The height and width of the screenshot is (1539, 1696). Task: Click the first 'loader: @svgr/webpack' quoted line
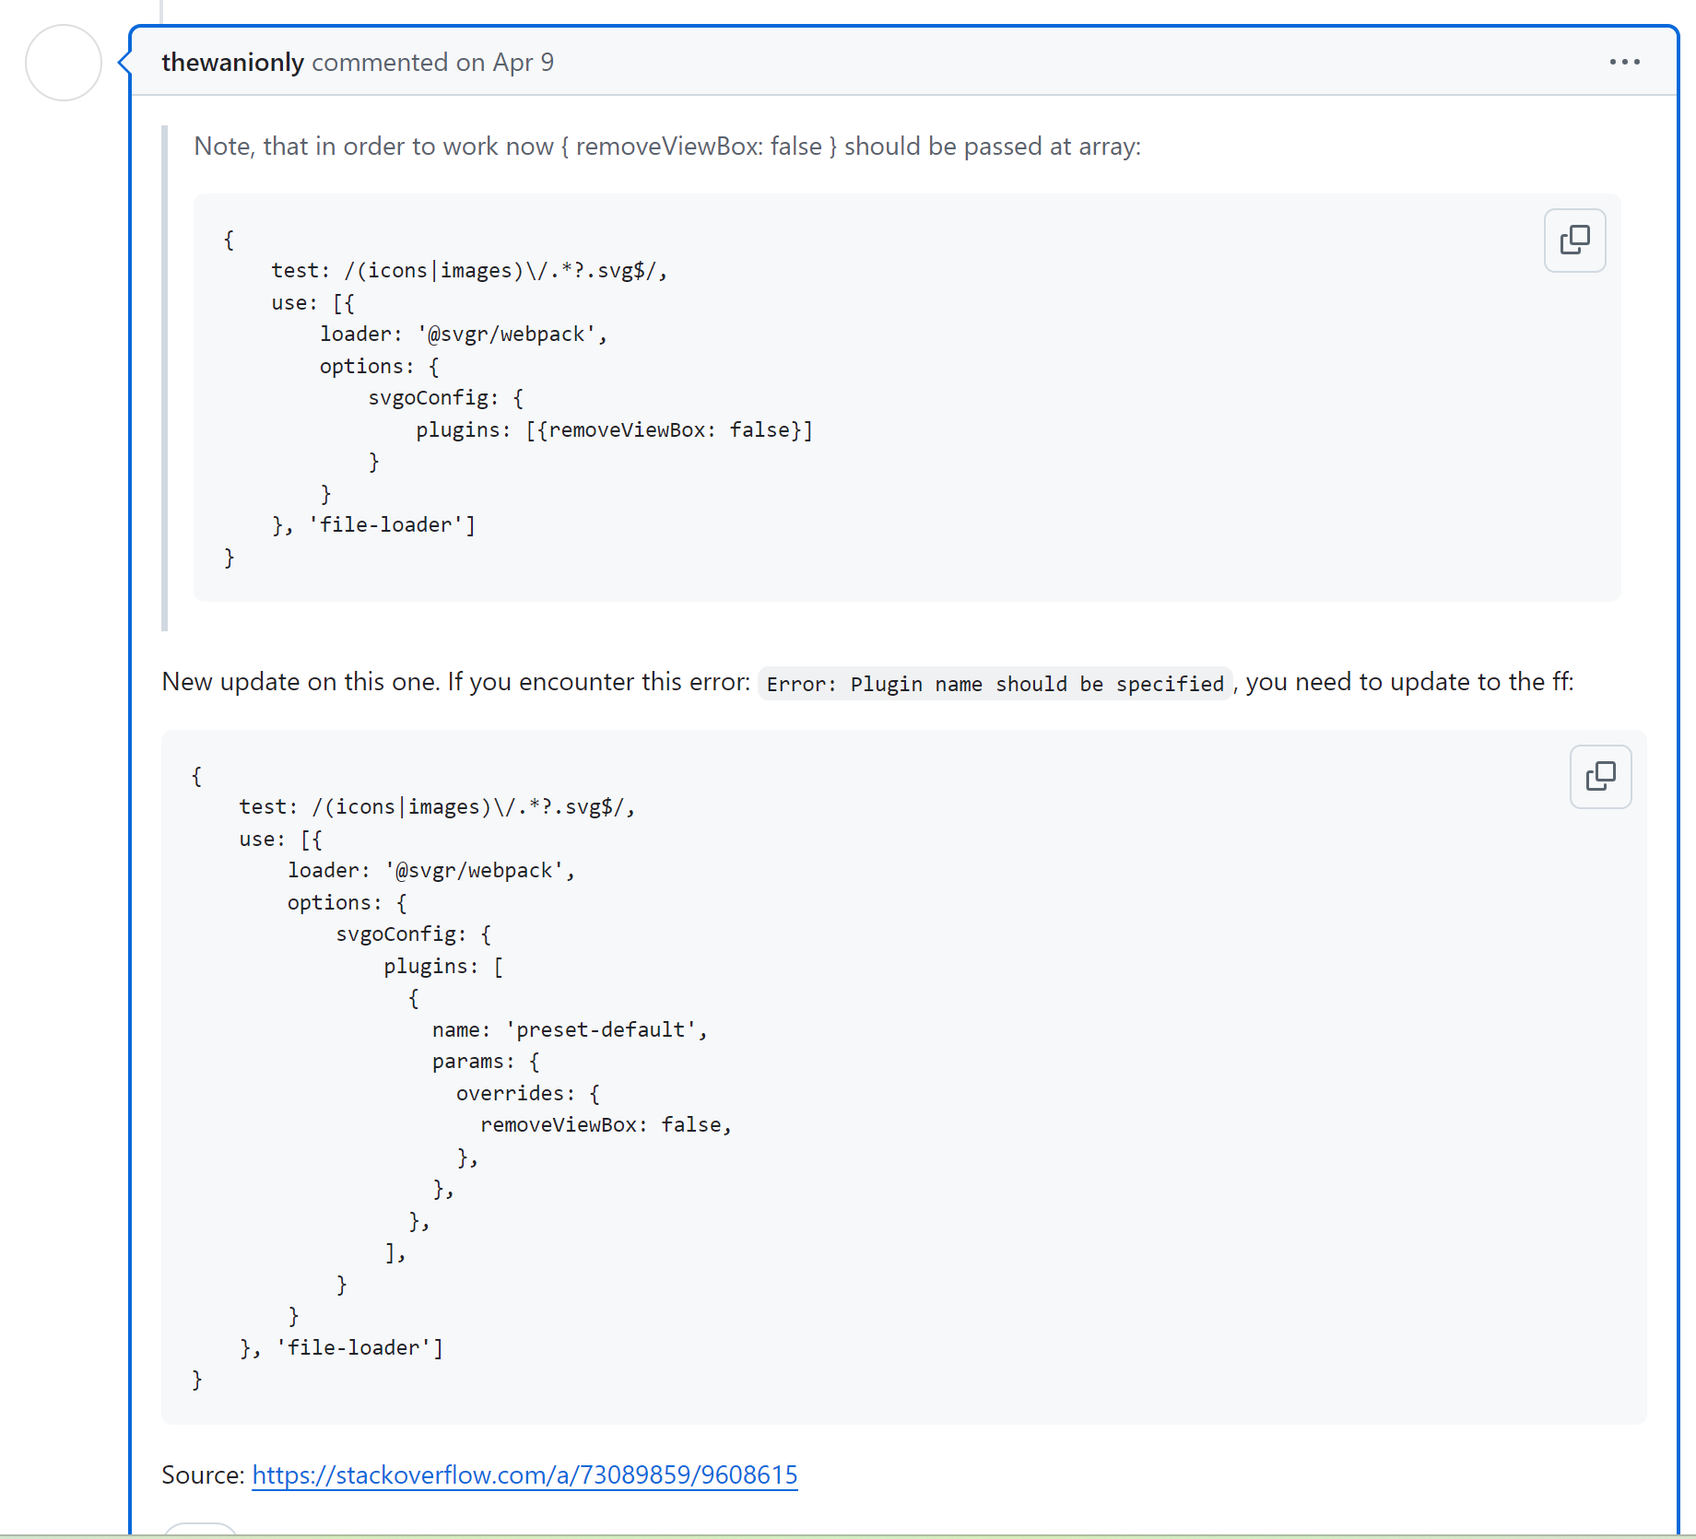pos(463,334)
